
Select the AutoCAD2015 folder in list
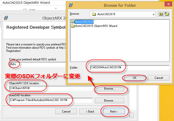[x=84, y=22]
